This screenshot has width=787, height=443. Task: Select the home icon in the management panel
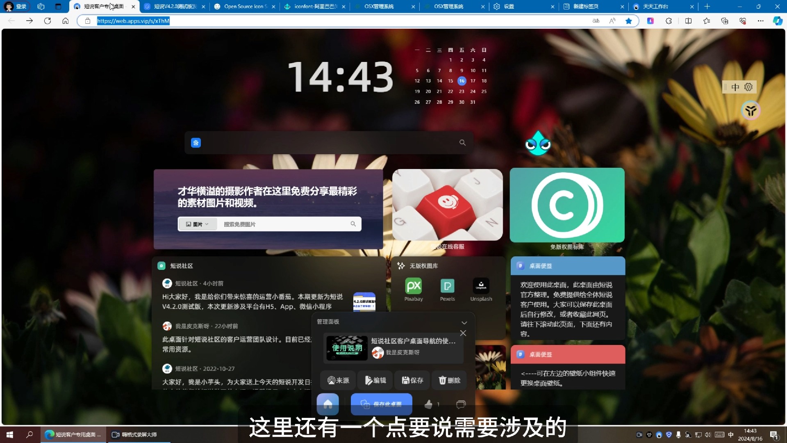pyautogui.click(x=328, y=404)
